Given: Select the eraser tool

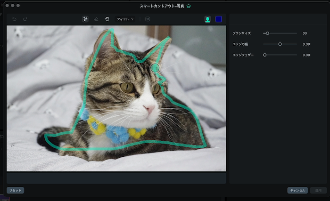Looking at the screenshot, I should [96, 19].
